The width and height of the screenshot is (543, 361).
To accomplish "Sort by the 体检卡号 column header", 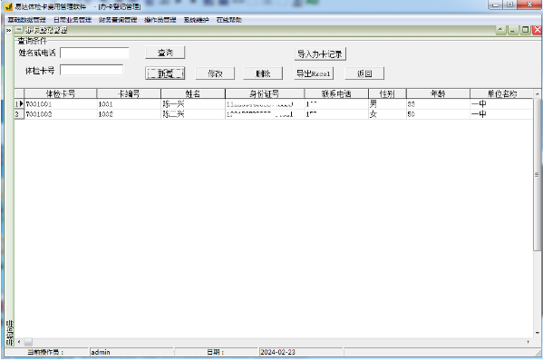I will click(x=61, y=93).
